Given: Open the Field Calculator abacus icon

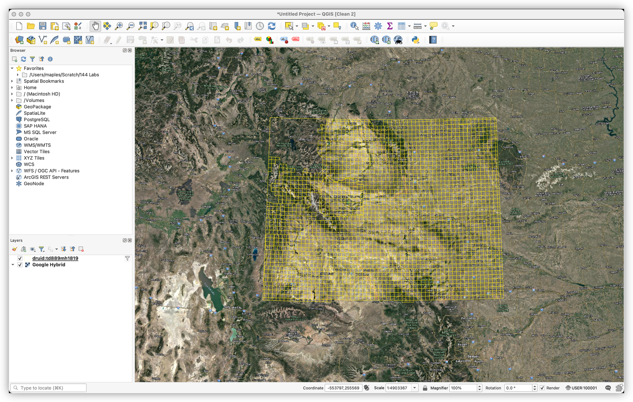Looking at the screenshot, I should [x=366, y=26].
